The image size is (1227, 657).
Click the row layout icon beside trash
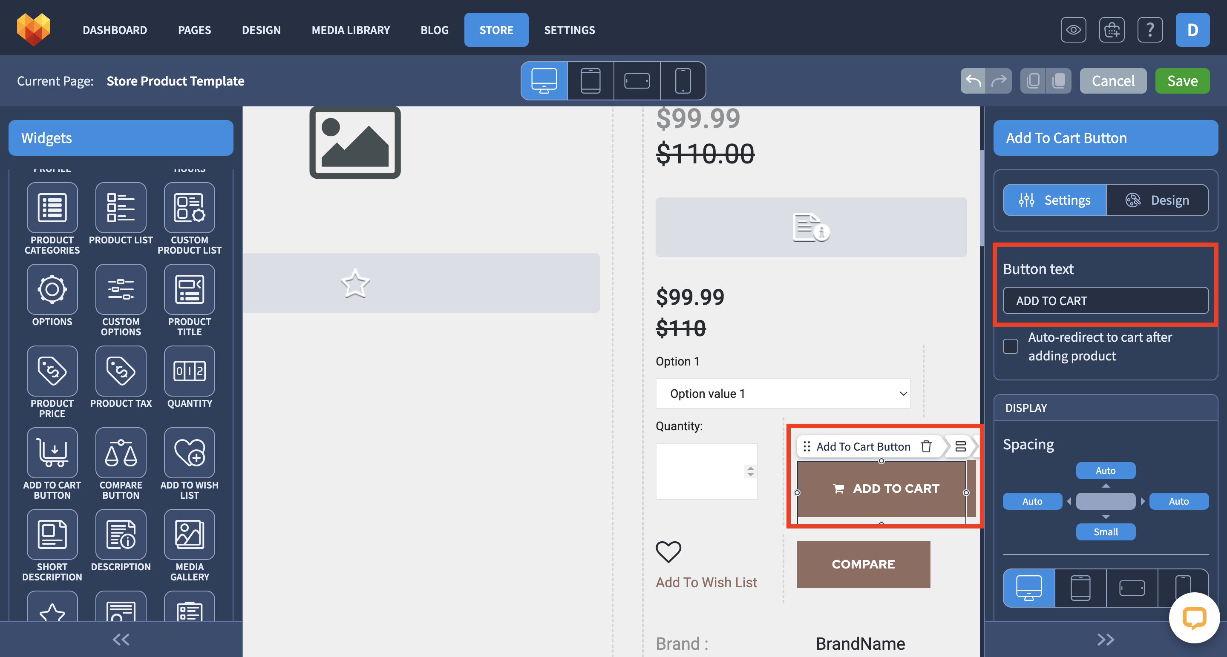(x=960, y=446)
